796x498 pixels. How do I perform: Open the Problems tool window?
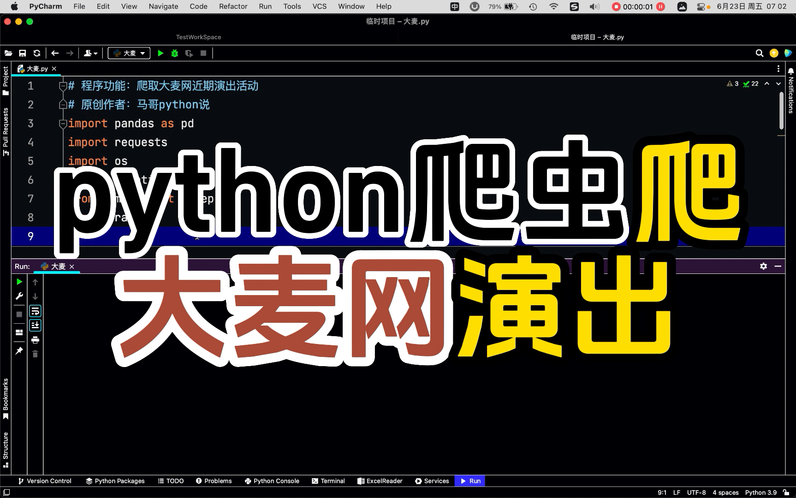point(214,481)
